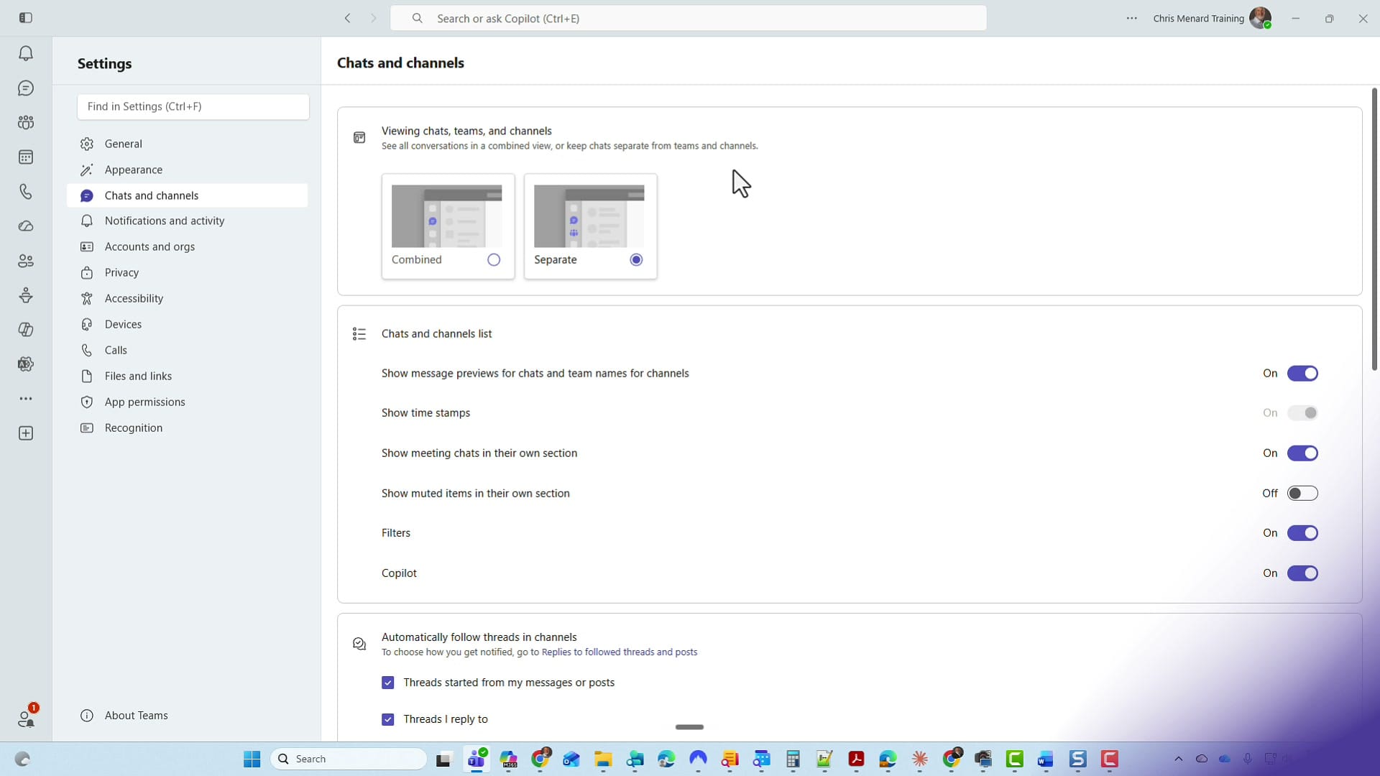Open Appearance settings

coord(187,170)
